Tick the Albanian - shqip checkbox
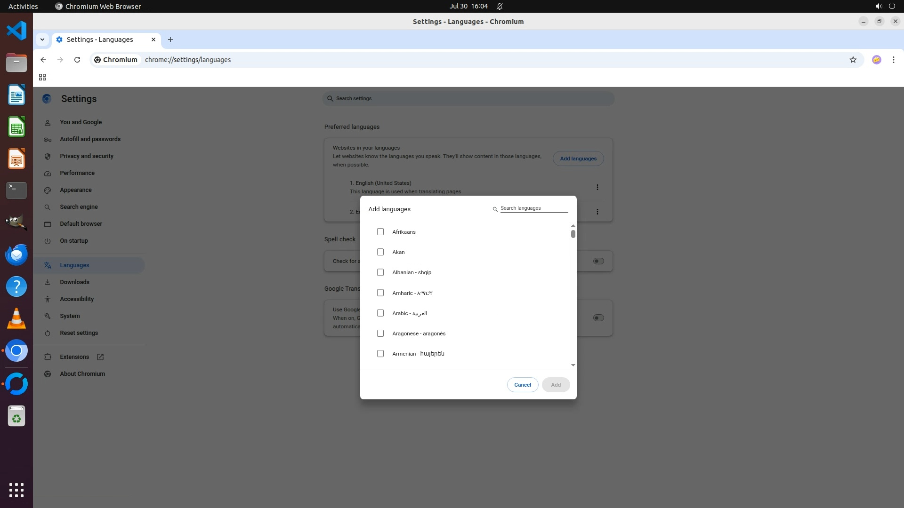 [x=380, y=272]
